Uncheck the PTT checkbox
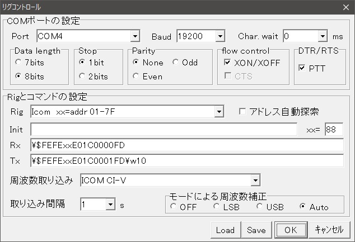 (302, 68)
